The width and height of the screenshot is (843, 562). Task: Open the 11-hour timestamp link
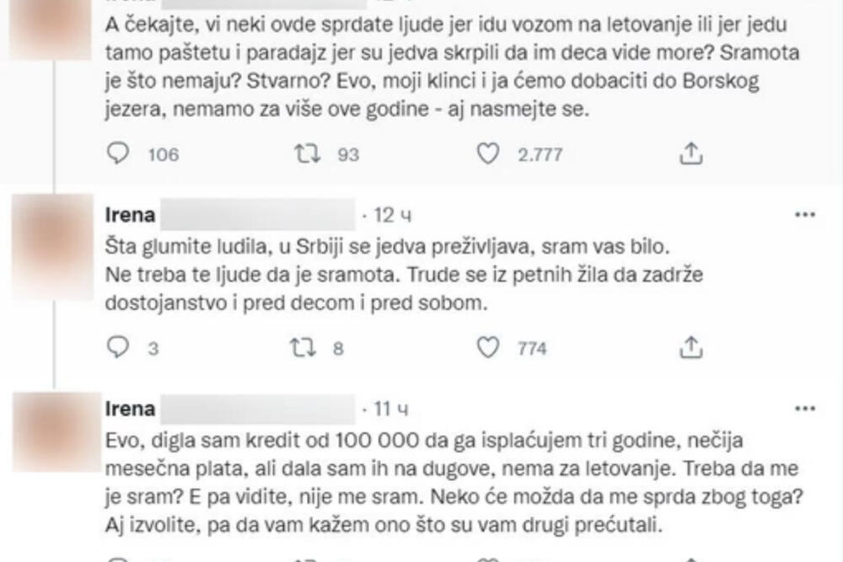pos(391,409)
